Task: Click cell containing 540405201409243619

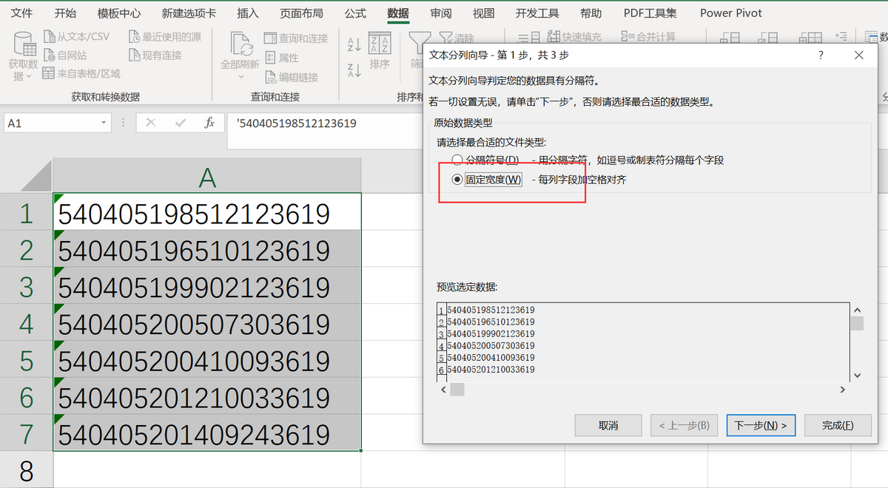Action: 207,433
